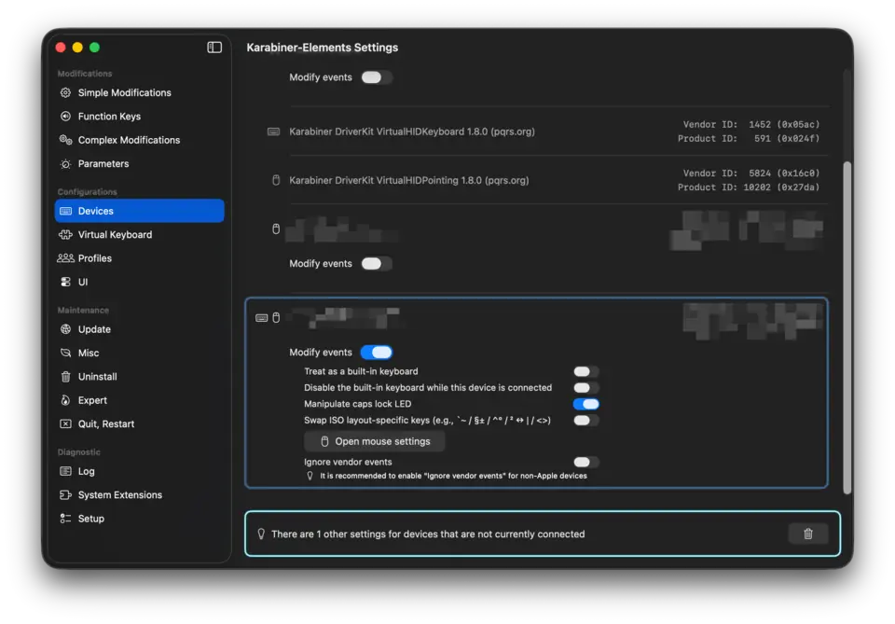The image size is (895, 624).
Task: Open Complex Modifications section
Action: (x=139, y=140)
